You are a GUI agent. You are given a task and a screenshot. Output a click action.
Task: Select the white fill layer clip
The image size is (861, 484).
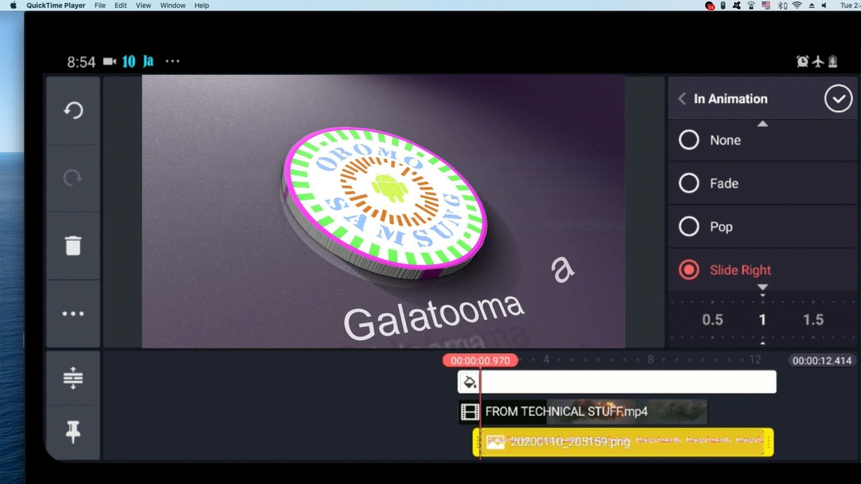pyautogui.click(x=617, y=382)
